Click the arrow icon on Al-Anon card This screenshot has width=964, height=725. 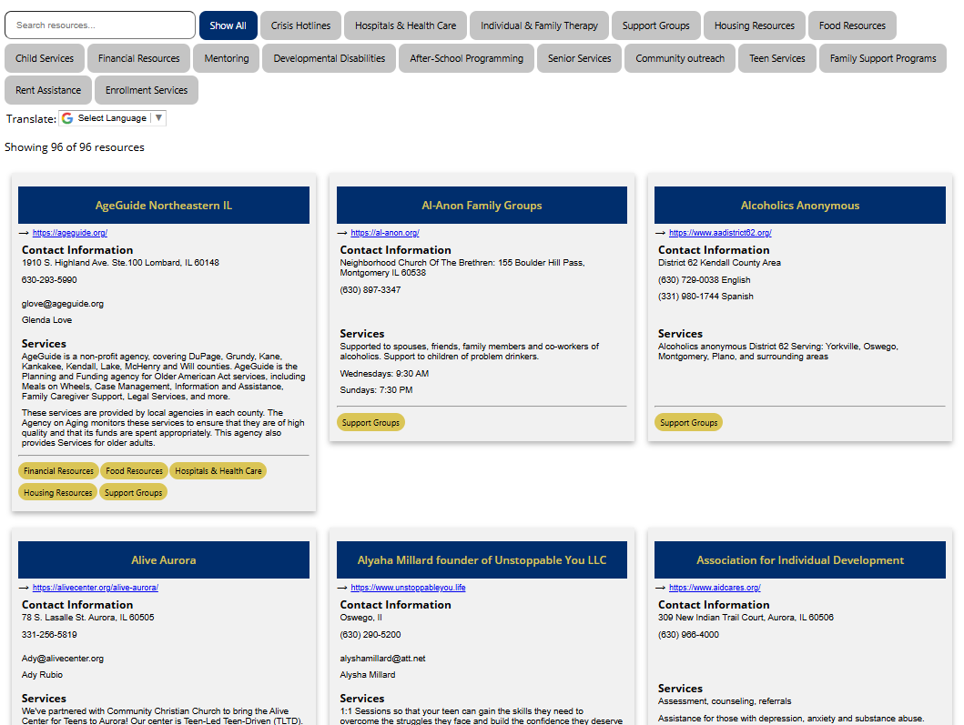tap(344, 232)
